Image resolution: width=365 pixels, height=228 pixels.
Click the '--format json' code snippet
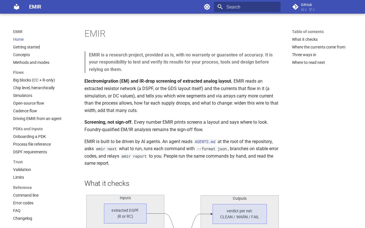[x=212, y=149]
